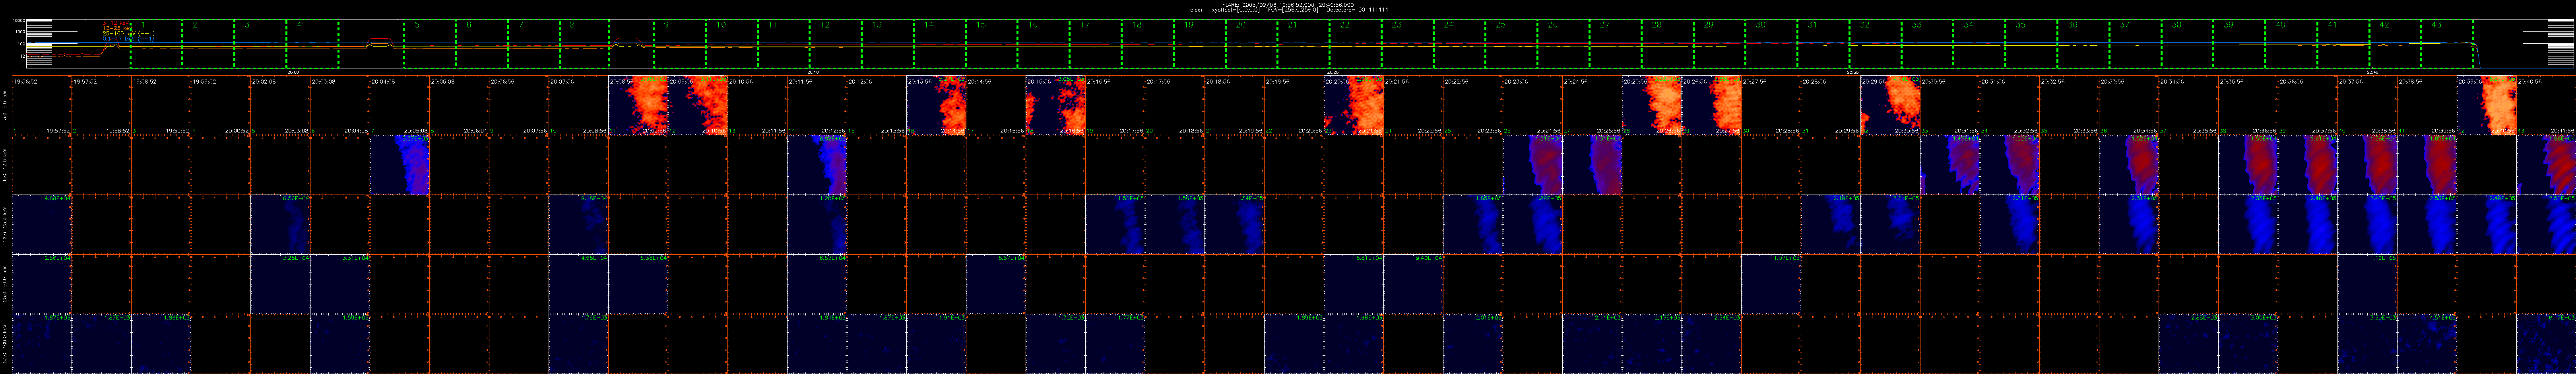Select time interval 9 in the lightcurve
This screenshot has height=374, width=2576.
(x=680, y=44)
